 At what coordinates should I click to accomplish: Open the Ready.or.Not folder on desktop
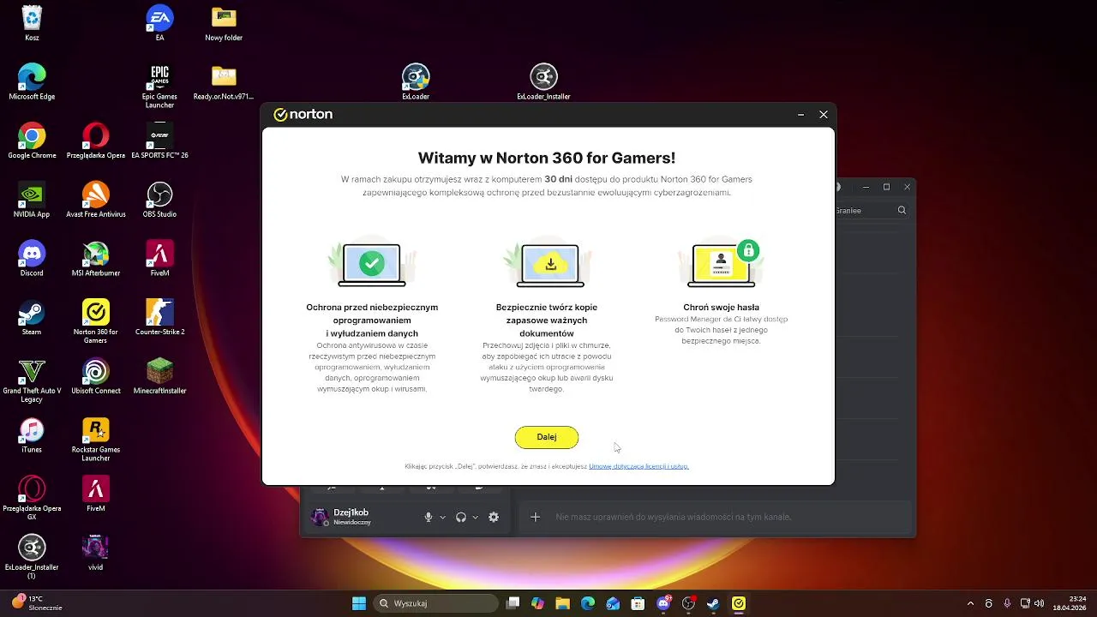[224, 82]
